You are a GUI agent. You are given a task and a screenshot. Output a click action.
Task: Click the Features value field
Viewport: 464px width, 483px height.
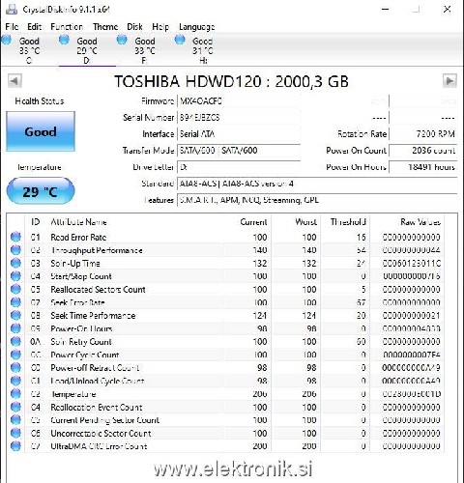pyautogui.click(x=317, y=200)
